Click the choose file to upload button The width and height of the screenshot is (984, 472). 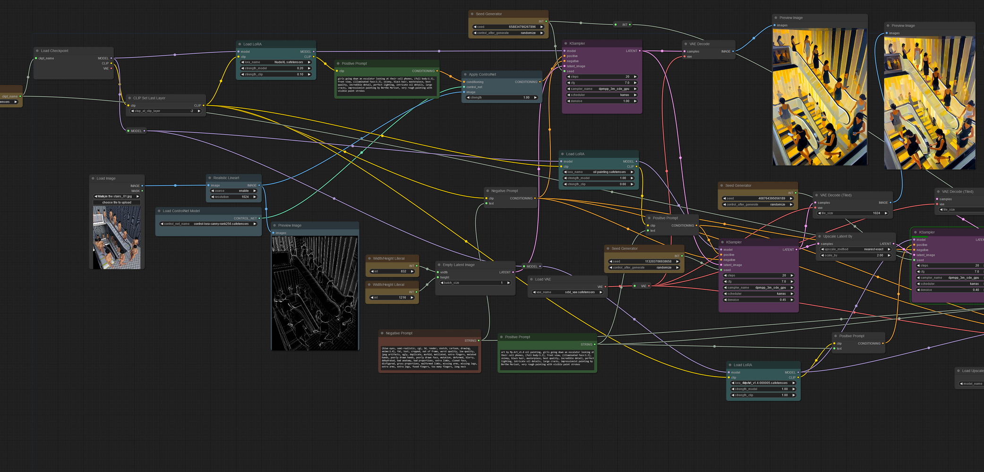click(x=117, y=202)
